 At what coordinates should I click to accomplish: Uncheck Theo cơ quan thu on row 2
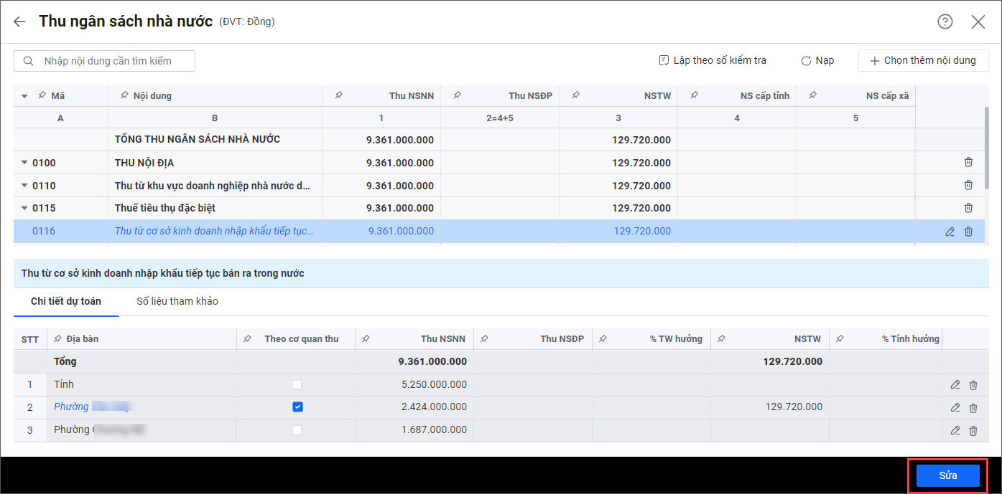[x=297, y=407]
